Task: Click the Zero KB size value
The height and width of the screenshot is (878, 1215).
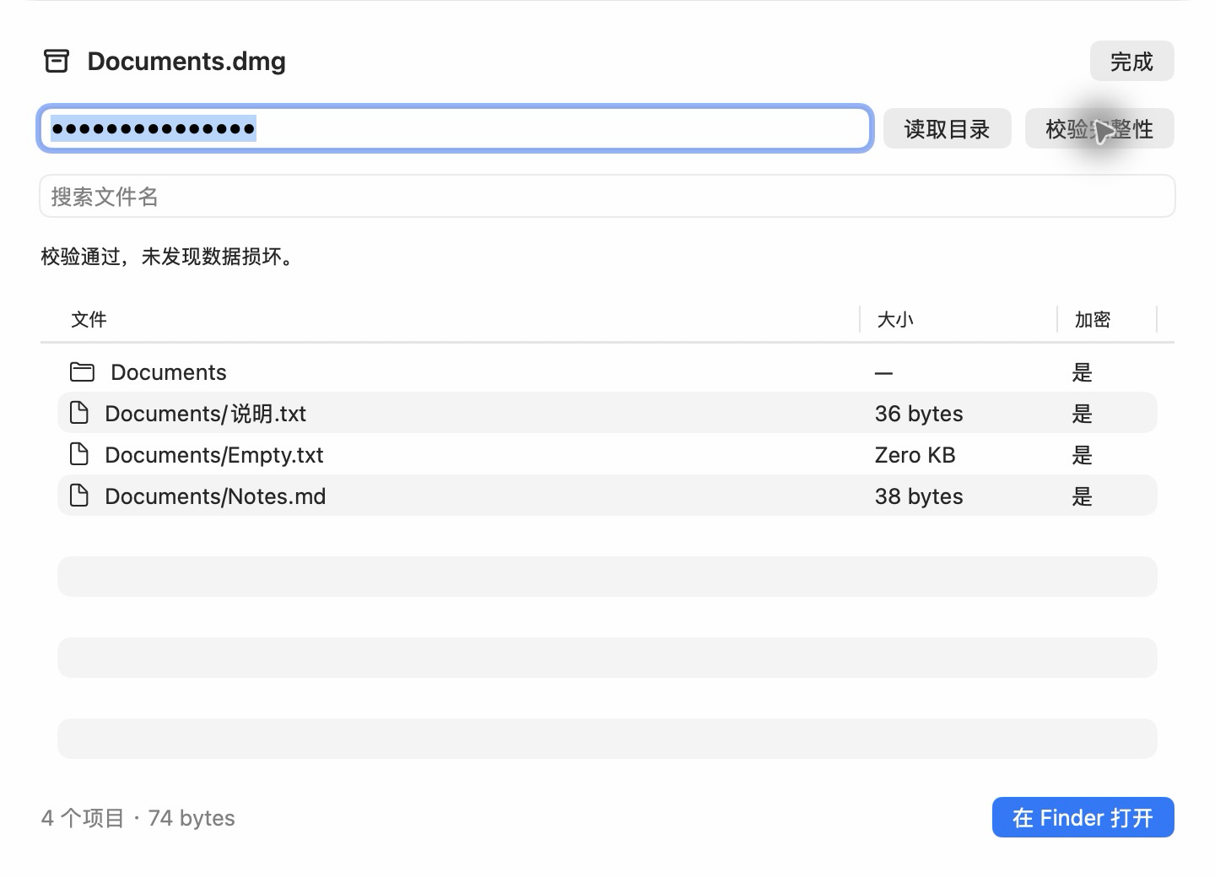Action: [915, 455]
